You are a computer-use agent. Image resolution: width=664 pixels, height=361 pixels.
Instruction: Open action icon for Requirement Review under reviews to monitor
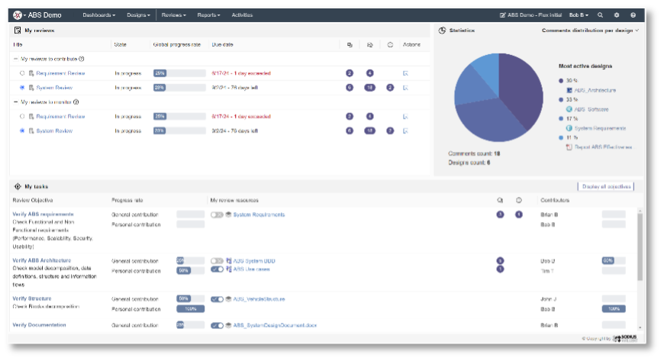[405, 117]
